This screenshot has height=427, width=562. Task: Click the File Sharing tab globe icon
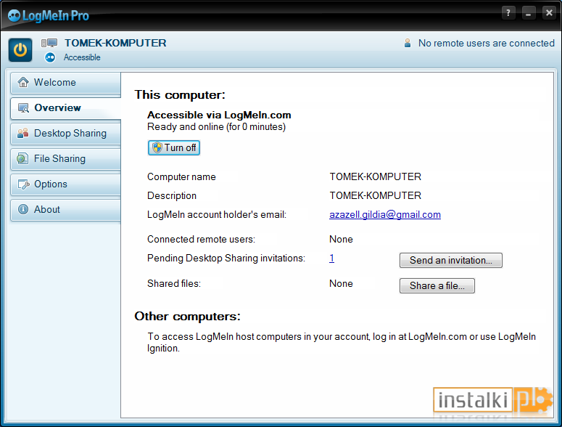[x=22, y=158]
